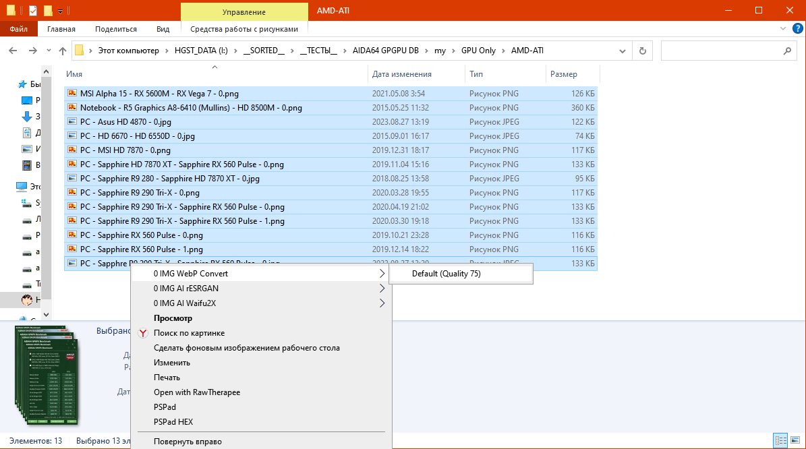The image size is (806, 449).
Task: Refresh the current folder view
Action: tap(642, 51)
